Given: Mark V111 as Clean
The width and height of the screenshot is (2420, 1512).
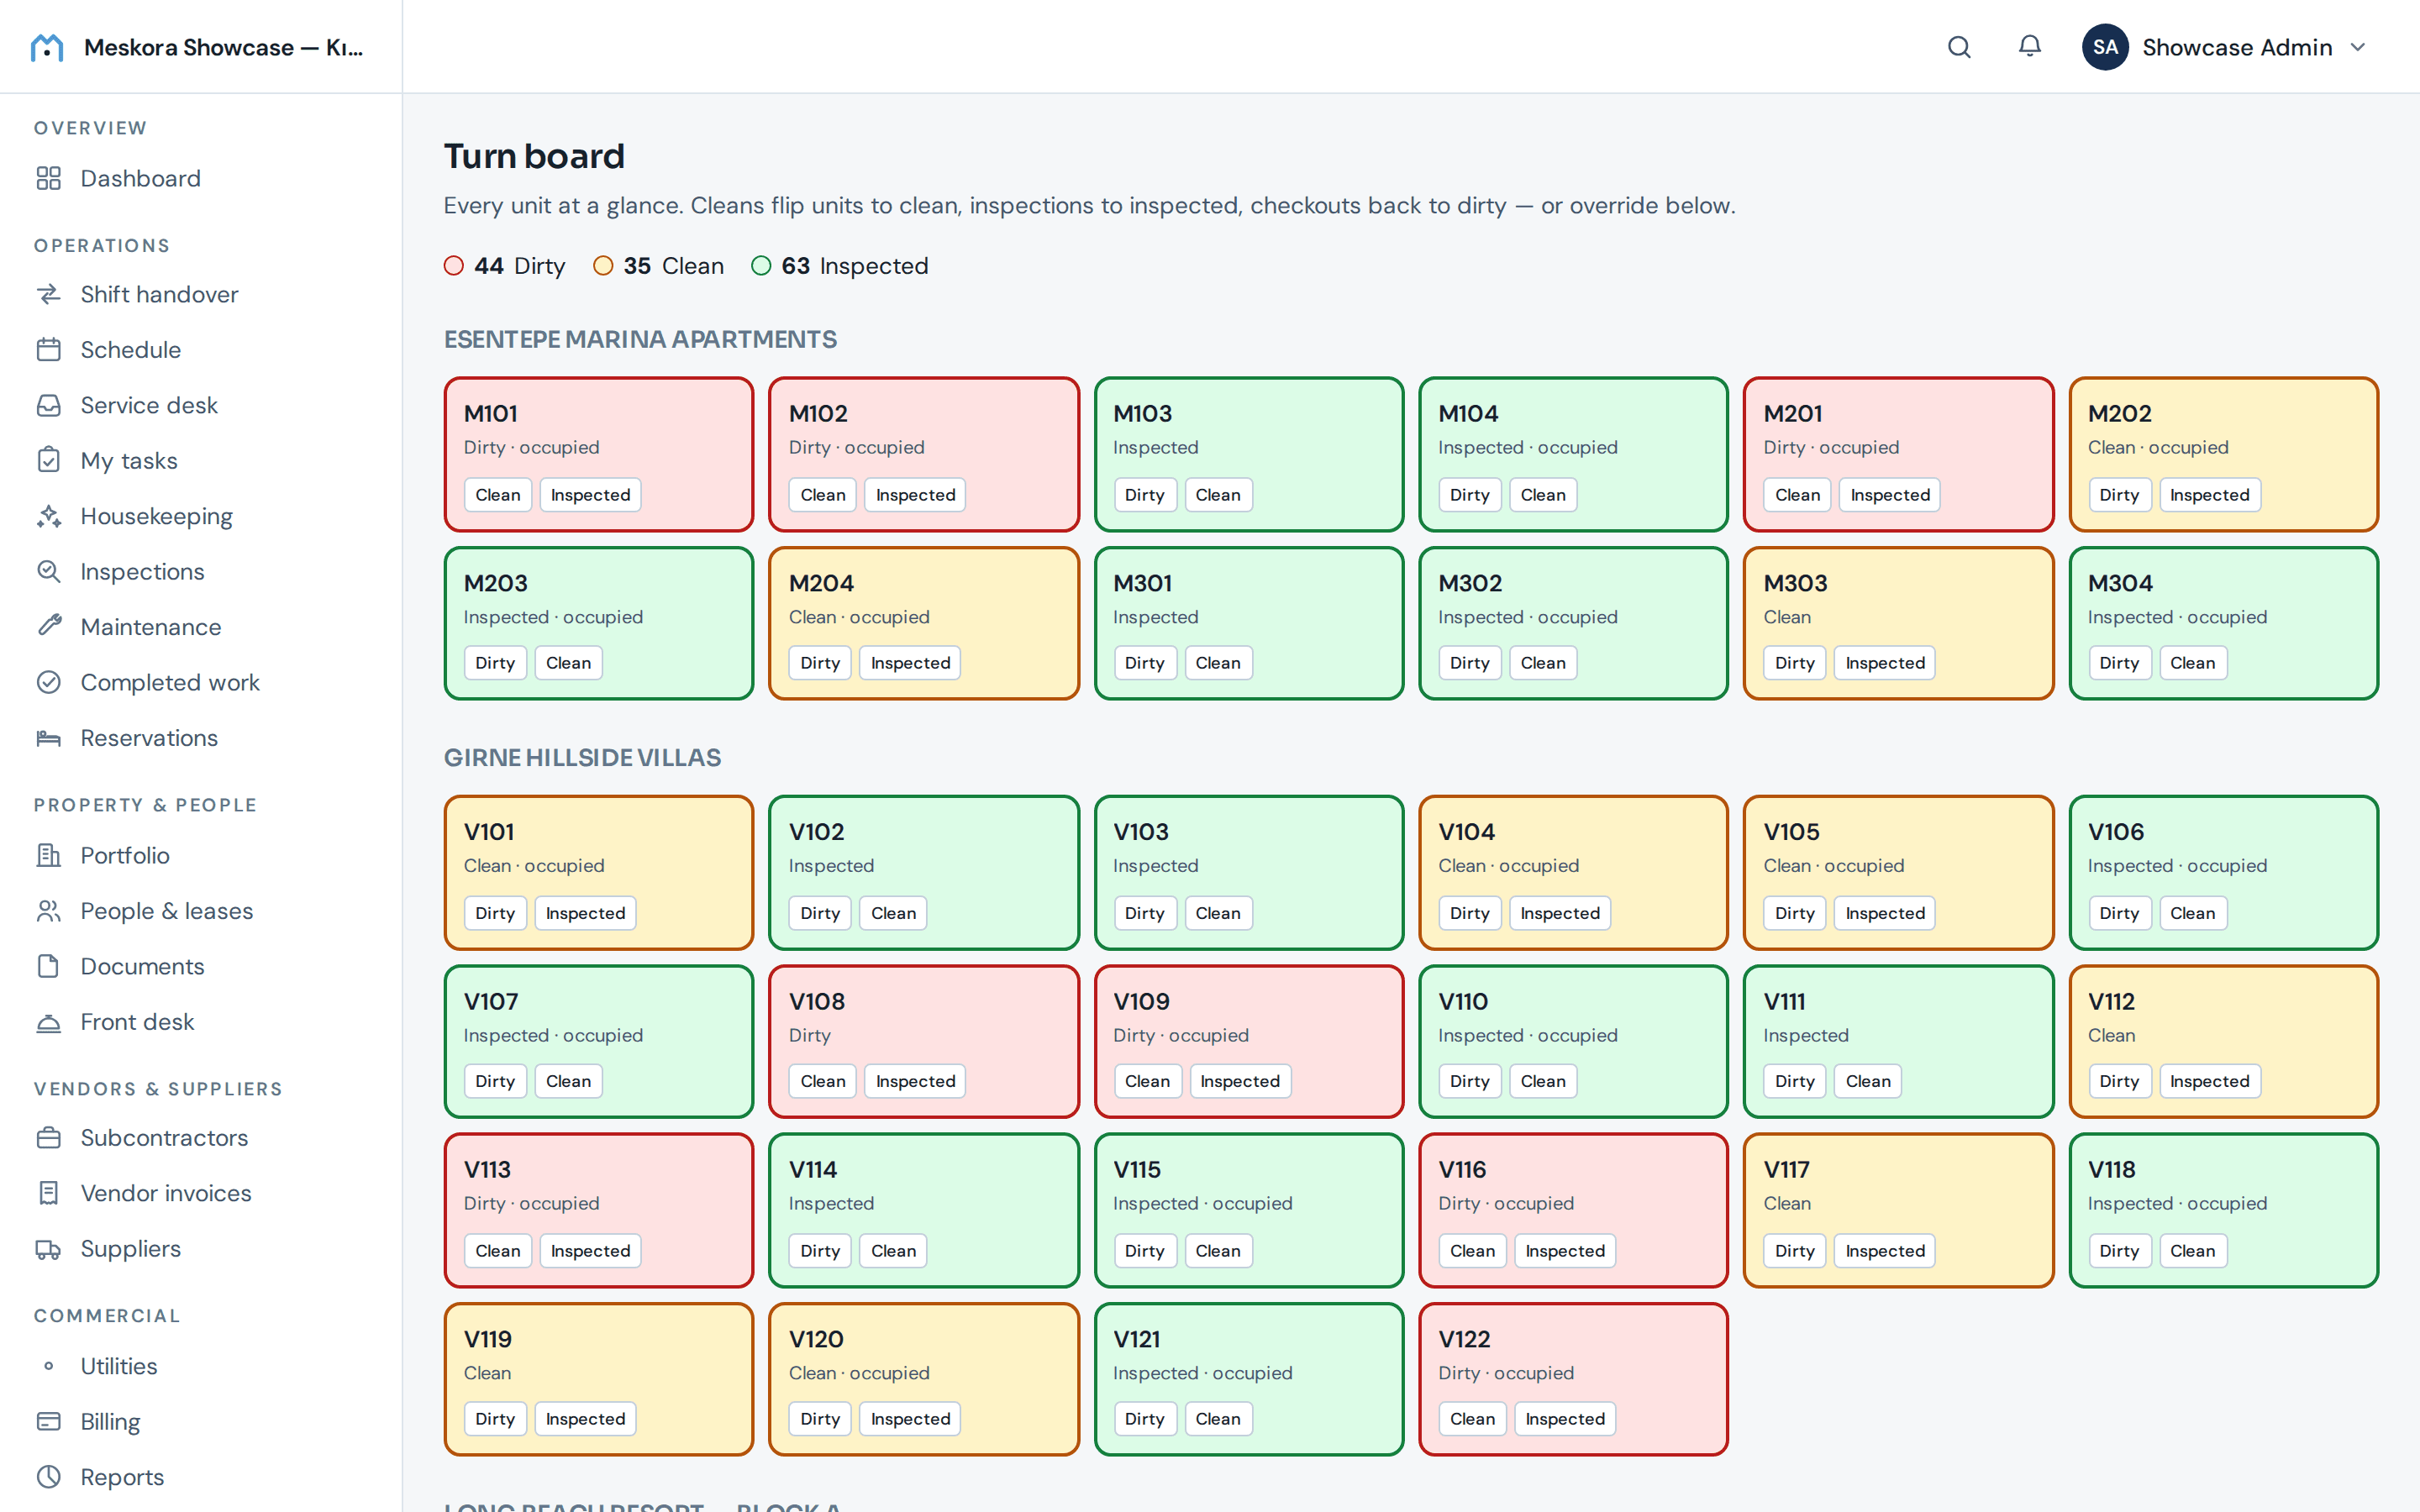Looking at the screenshot, I should click(x=1867, y=1081).
